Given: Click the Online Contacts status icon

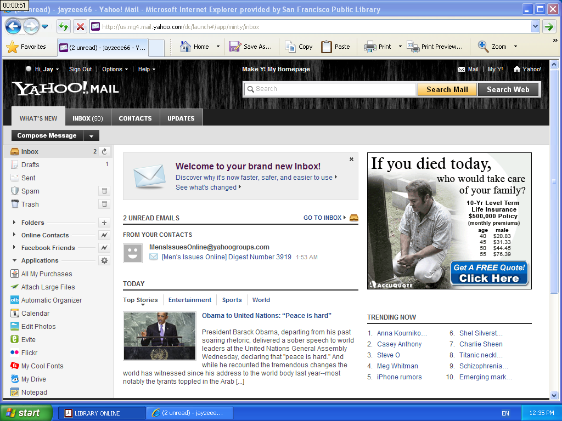Looking at the screenshot, I should point(104,235).
